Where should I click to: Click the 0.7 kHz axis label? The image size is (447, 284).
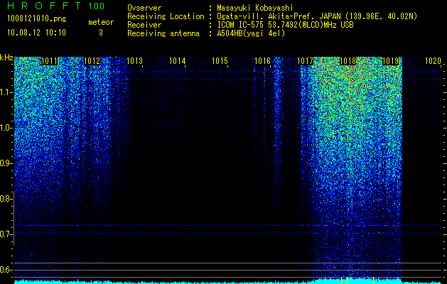pyautogui.click(x=6, y=234)
